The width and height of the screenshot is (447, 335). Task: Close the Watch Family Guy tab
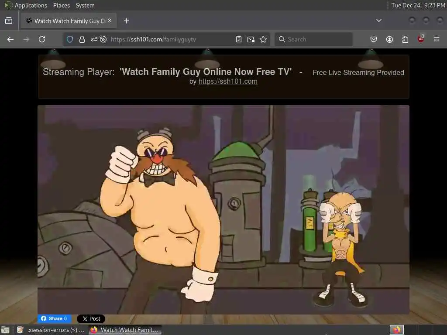click(x=110, y=21)
